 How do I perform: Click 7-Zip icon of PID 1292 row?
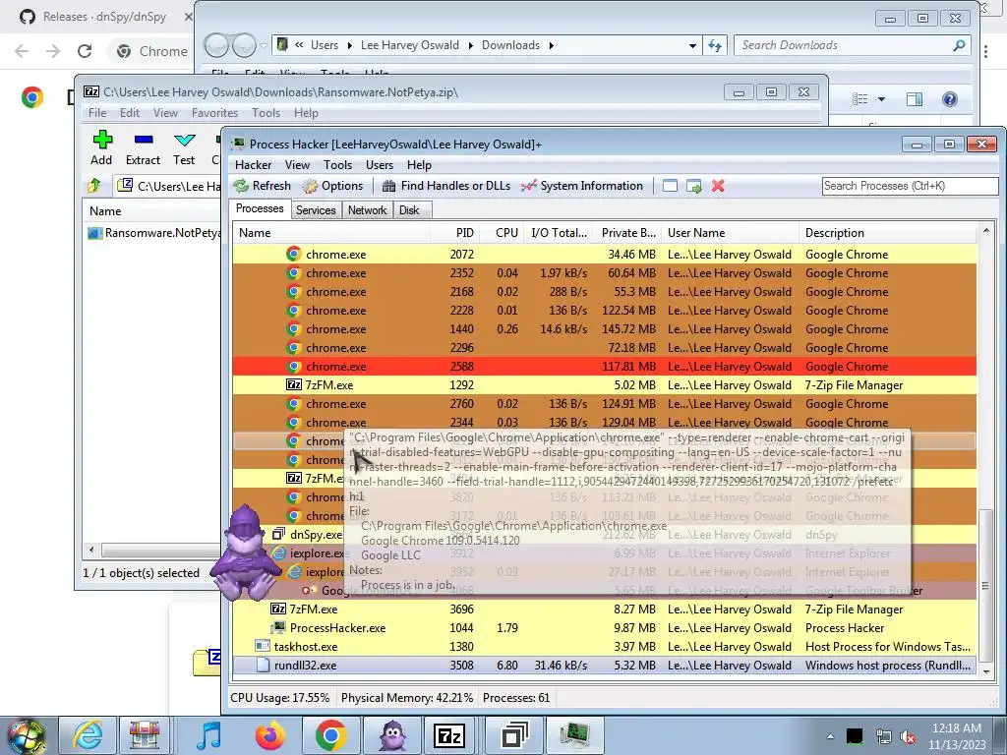tap(293, 385)
